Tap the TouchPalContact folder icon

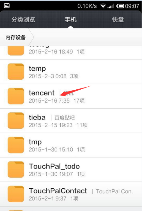pos(16,194)
